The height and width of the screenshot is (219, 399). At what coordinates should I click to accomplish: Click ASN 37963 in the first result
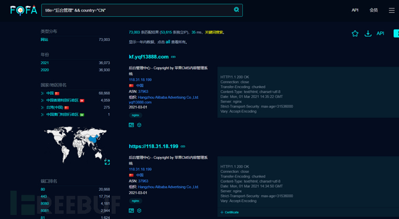[x=143, y=91]
